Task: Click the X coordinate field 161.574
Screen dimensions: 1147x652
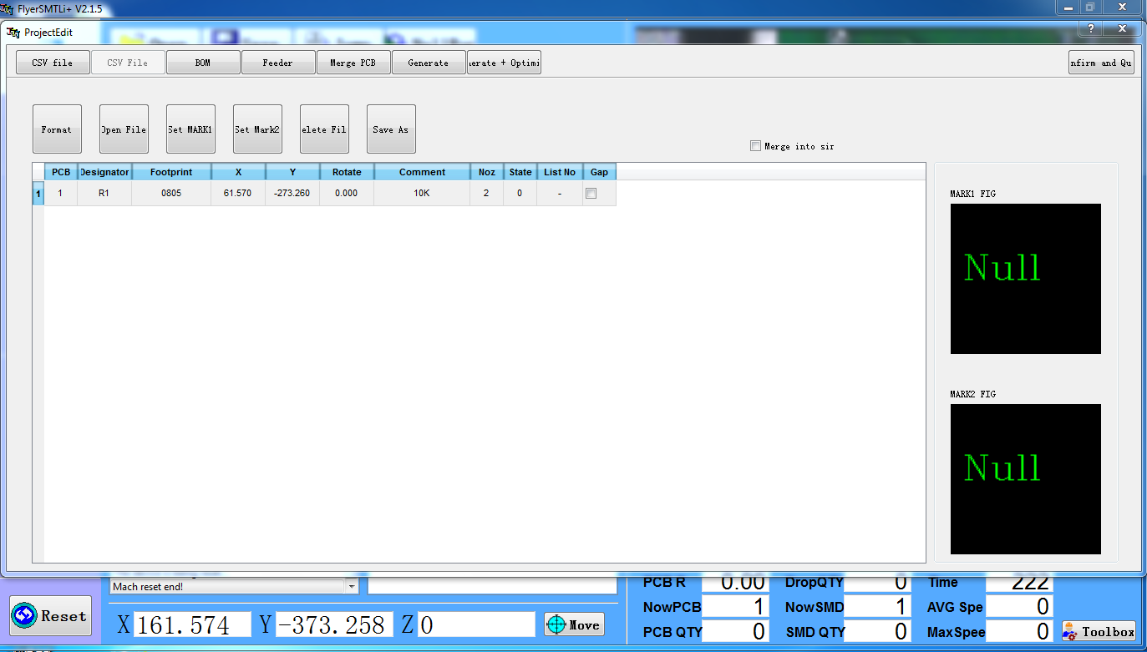Action: [192, 624]
